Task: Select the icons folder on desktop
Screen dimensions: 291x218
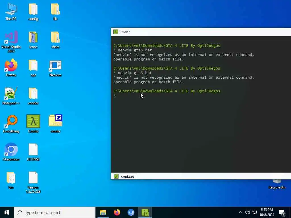Action: [33, 40]
